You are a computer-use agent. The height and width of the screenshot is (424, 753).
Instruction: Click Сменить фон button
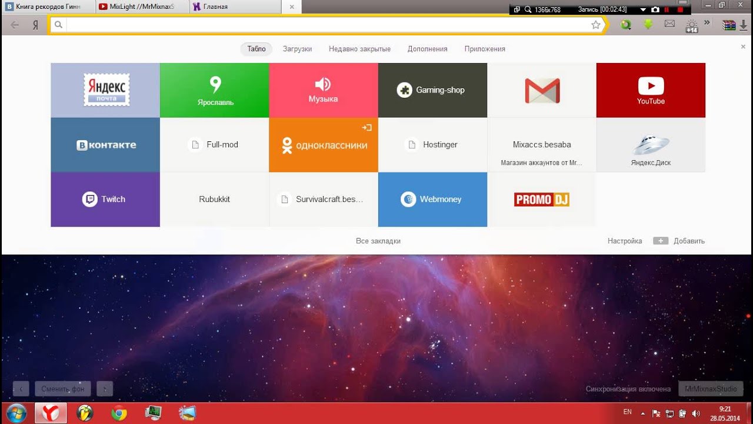[x=63, y=389]
